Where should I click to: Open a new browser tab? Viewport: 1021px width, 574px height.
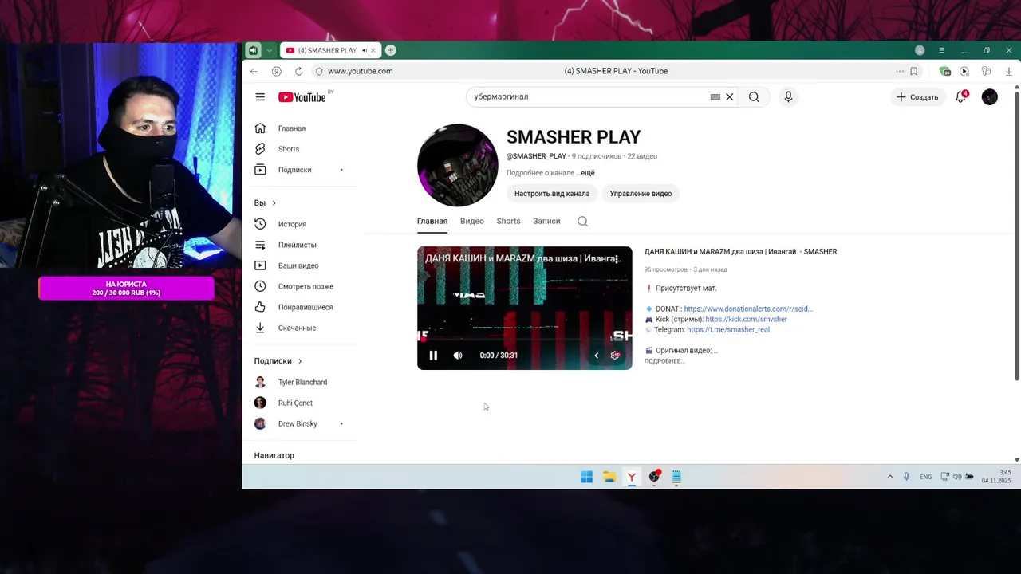tap(390, 50)
